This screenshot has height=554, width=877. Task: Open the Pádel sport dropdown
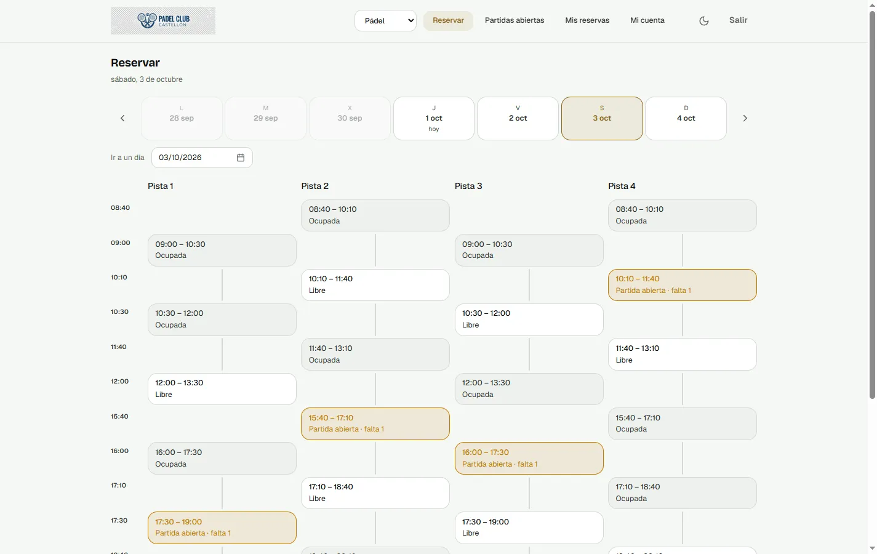click(386, 20)
